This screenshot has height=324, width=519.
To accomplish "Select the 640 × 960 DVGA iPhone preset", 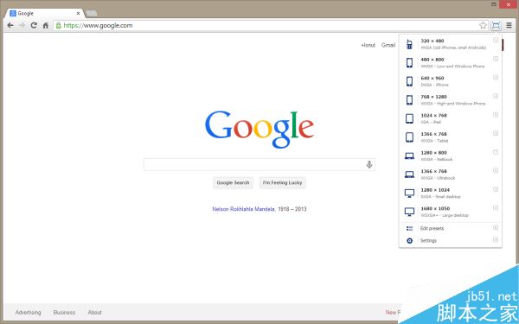I will click(x=450, y=81).
